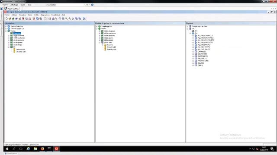Viewport: 277px width, 155px height.
Task: Click the Sample Sales Lite subject area icon
Action: point(9,26)
